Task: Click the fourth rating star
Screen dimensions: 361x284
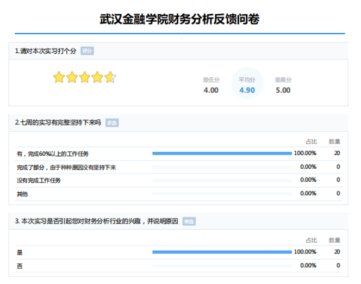Action: click(97, 77)
